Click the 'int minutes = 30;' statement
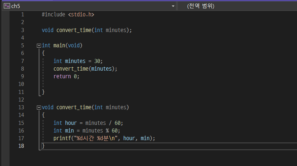The height and width of the screenshot is (166, 297). pyautogui.click(x=78, y=61)
